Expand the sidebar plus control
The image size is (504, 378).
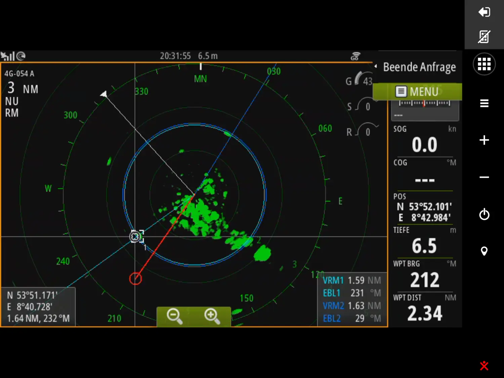(484, 140)
